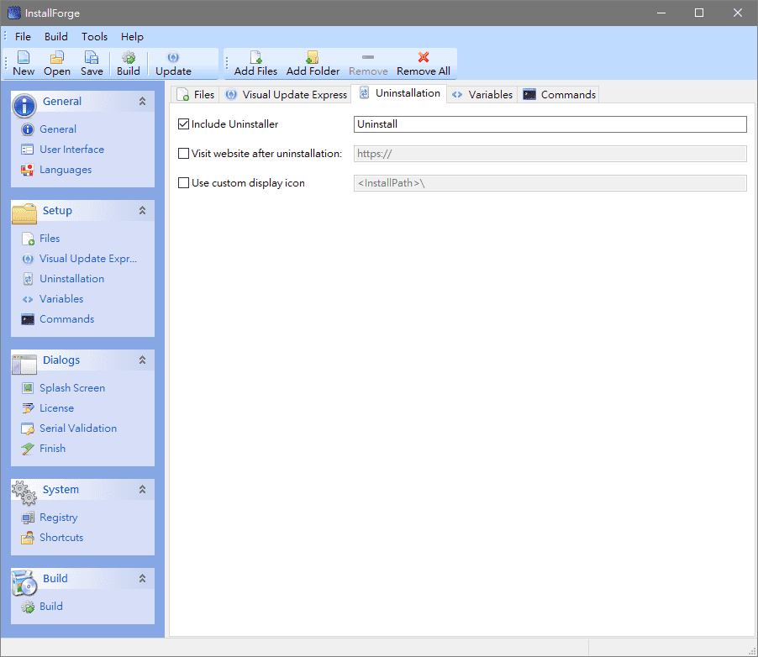This screenshot has height=657, width=758.
Task: Click the Open project toolbar icon
Action: (57, 57)
